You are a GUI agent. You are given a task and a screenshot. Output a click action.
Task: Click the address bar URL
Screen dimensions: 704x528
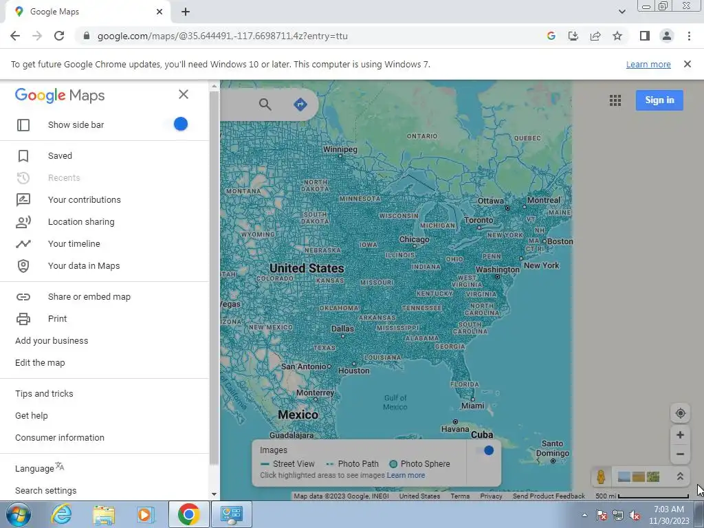pyautogui.click(x=222, y=36)
